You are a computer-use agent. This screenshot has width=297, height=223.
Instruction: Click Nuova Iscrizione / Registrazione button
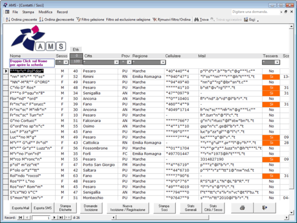click(x=128, y=208)
